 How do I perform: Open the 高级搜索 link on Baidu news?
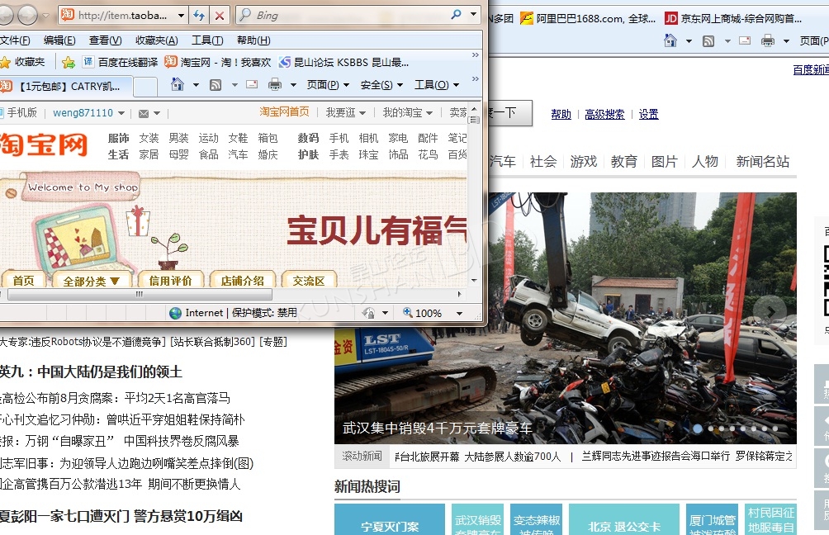(x=605, y=114)
